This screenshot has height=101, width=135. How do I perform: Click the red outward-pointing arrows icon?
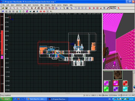coord(44,11)
